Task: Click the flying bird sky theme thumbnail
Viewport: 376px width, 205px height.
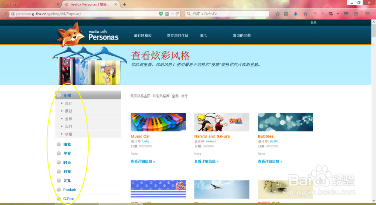Action: coord(222,190)
